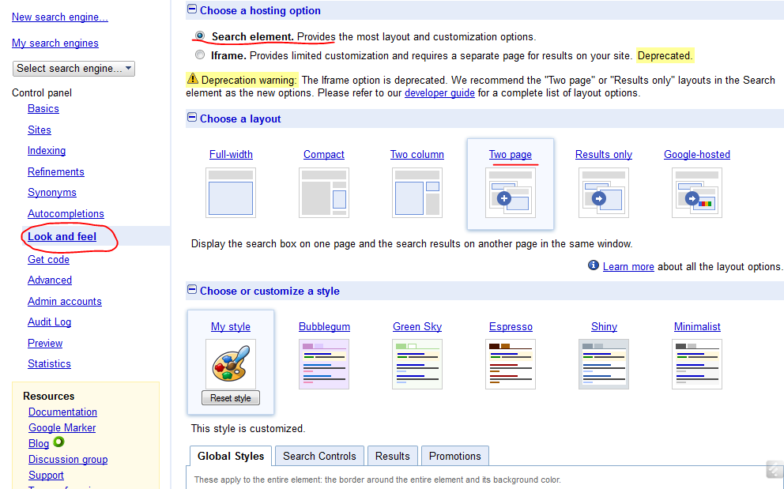
Task: Open the My search engines link
Action: (55, 43)
